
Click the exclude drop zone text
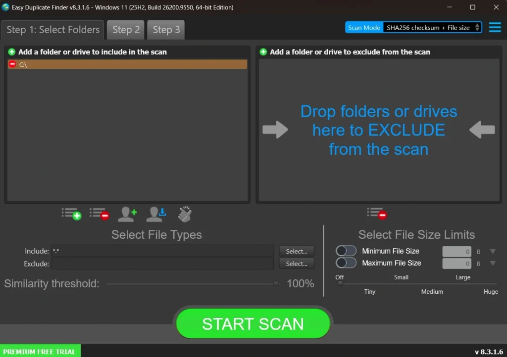(379, 130)
